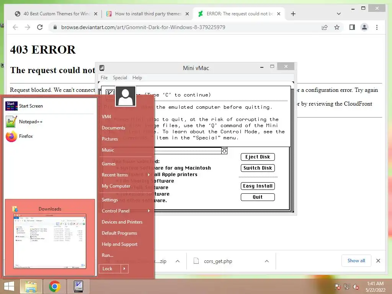The width and height of the screenshot is (392, 294).
Task: Close the downloads bar
Action: coord(378,261)
